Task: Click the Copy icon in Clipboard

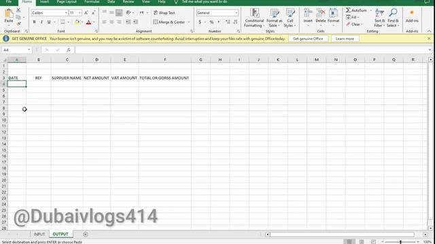Action: (x=18, y=17)
